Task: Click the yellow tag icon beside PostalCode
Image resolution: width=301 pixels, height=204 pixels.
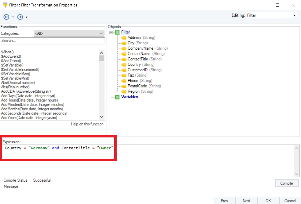Action: (x=124, y=86)
